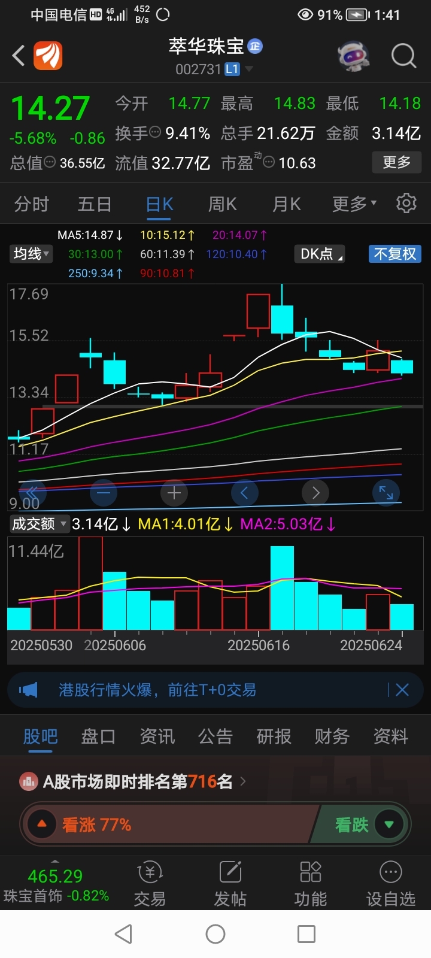Screen dimensions: 431x958
Task: Tap the 总值 info circle icon
Action: [50, 162]
